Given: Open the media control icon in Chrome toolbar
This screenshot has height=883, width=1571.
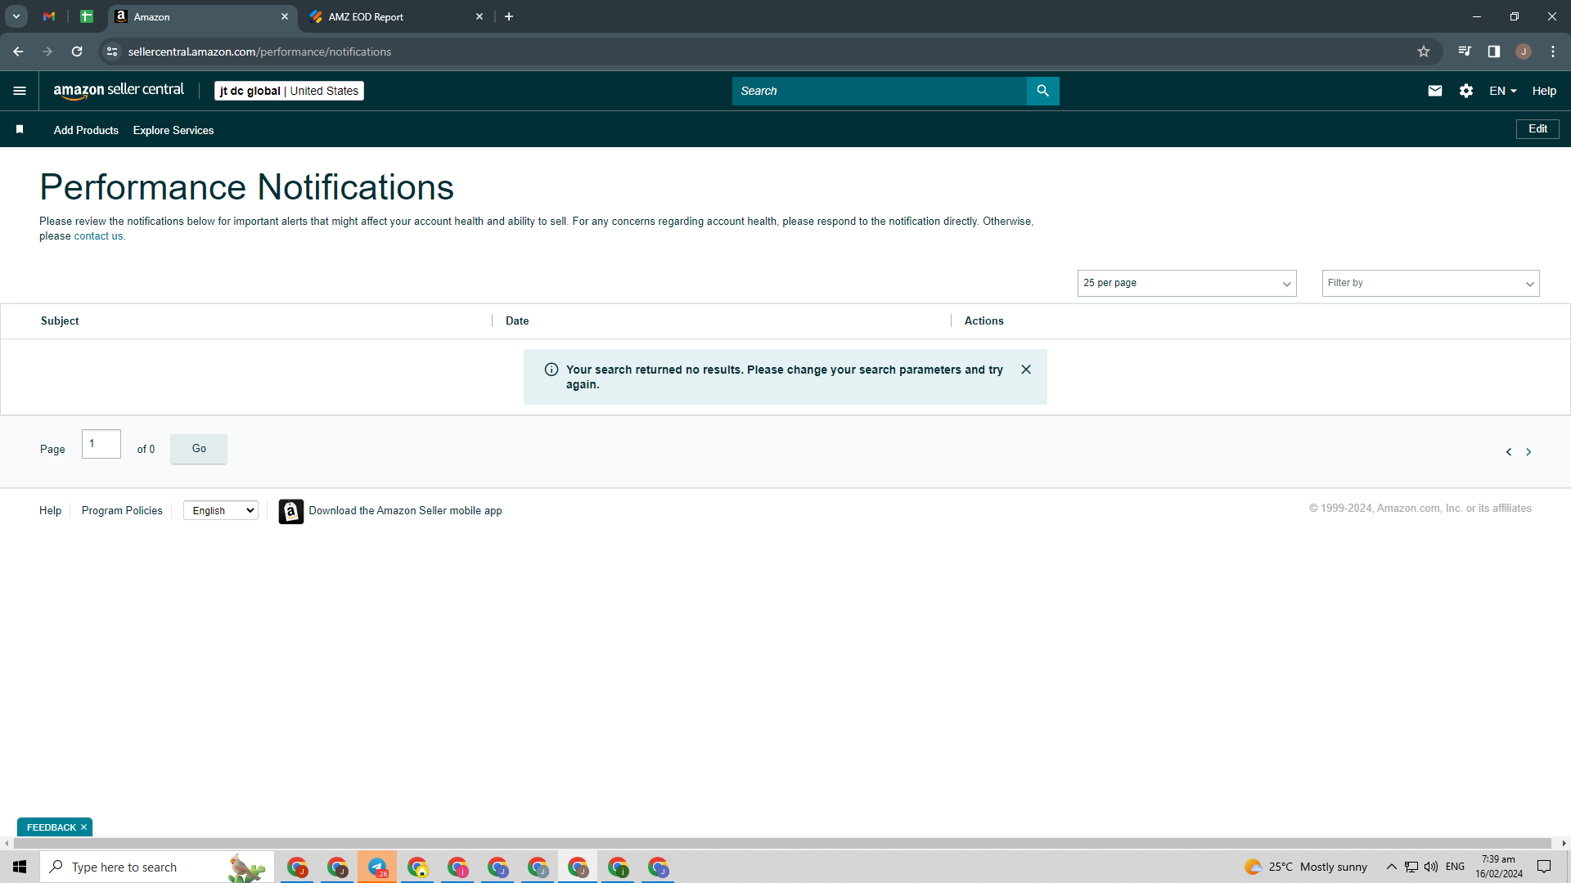Looking at the screenshot, I should pos(1465,52).
